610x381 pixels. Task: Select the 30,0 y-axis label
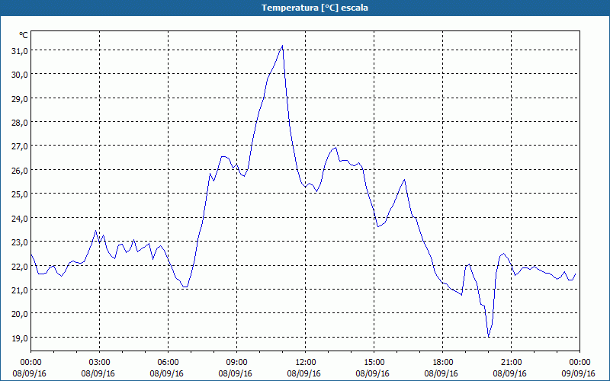pos(20,75)
